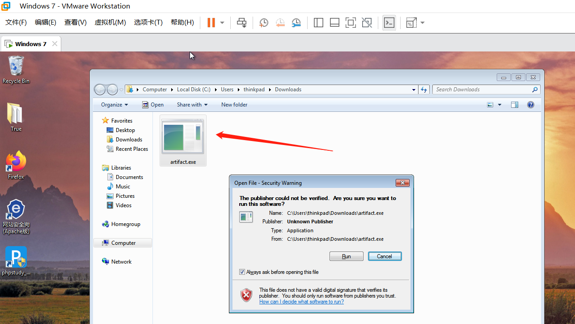575x324 pixels.
Task: Open the 查看(V) menu
Action: (76, 22)
